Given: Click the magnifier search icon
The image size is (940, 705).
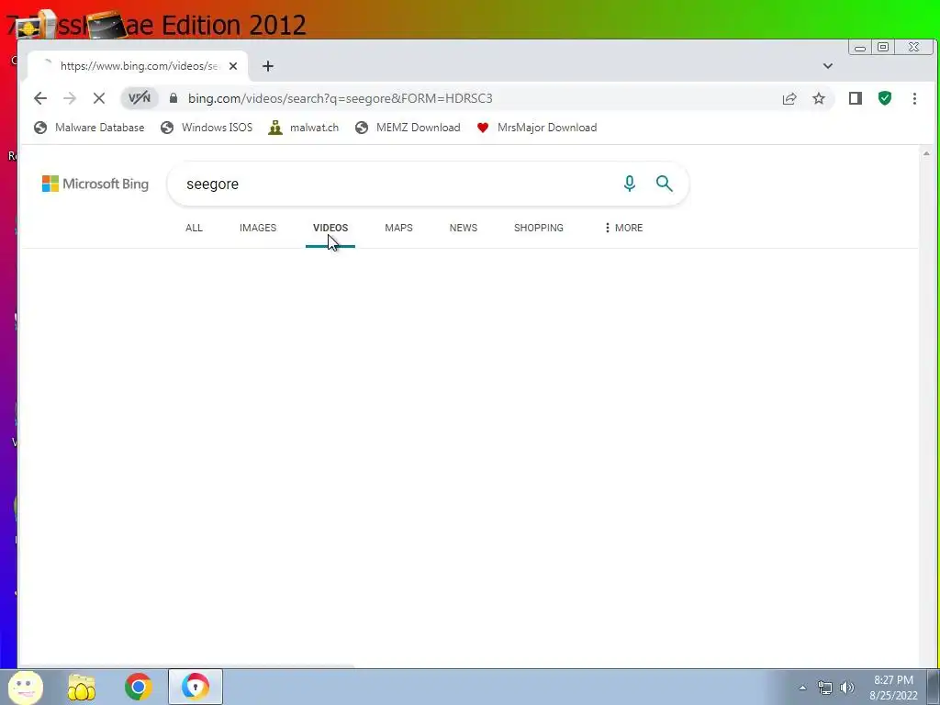Looking at the screenshot, I should pos(665,184).
